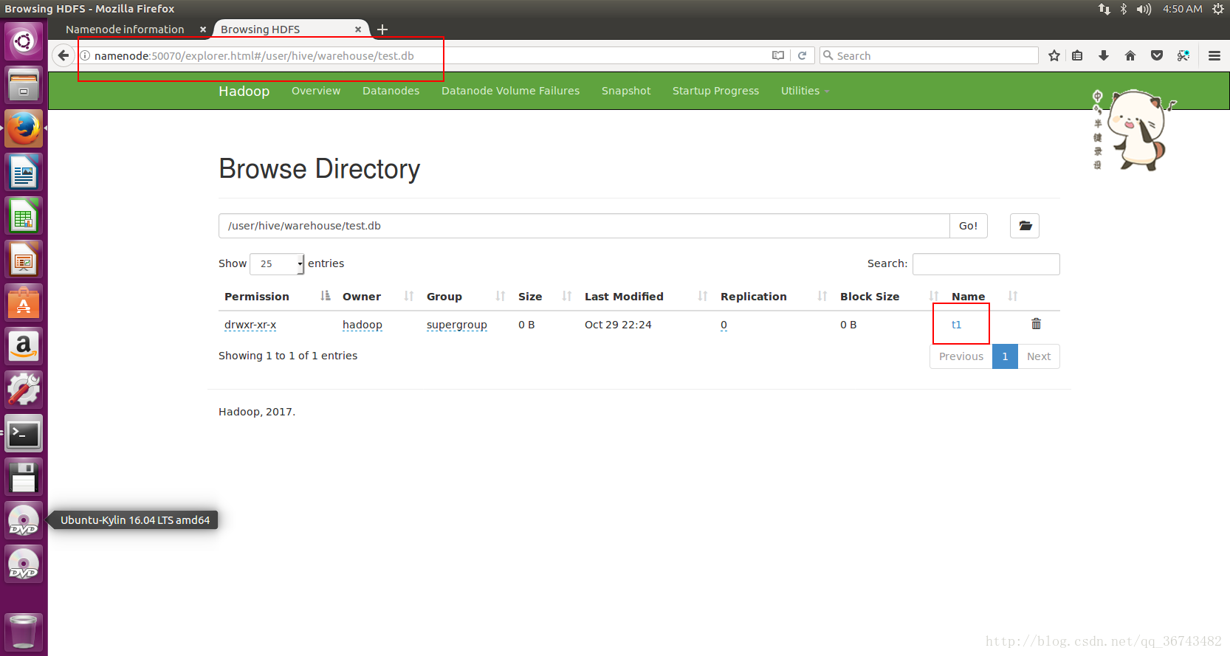Image resolution: width=1230 pixels, height=656 pixels.
Task: Focus the table Search input box
Action: pyautogui.click(x=986, y=264)
